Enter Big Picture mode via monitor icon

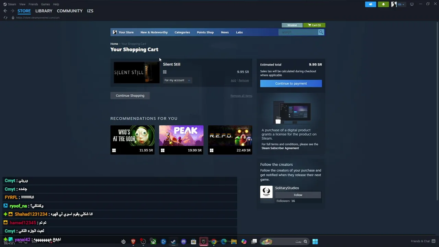coord(412,4)
